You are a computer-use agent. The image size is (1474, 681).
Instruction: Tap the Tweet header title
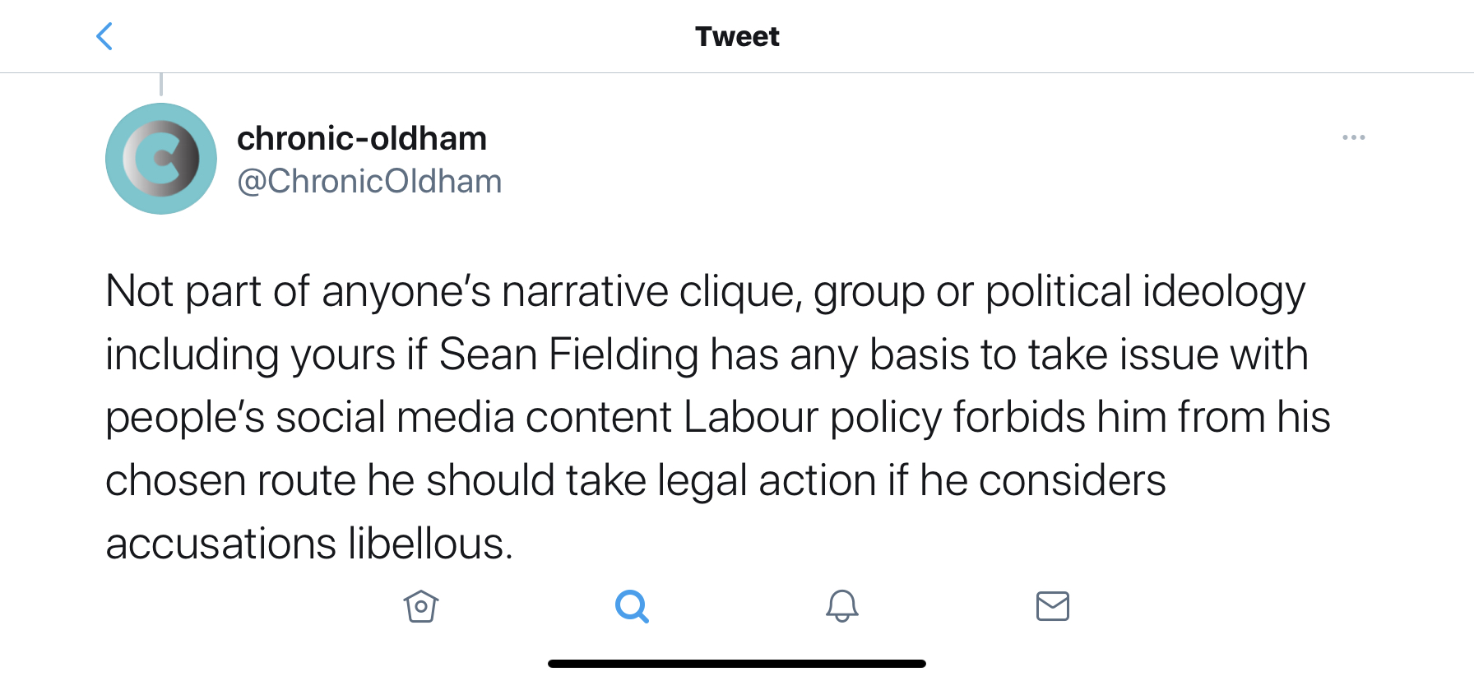coord(737,36)
